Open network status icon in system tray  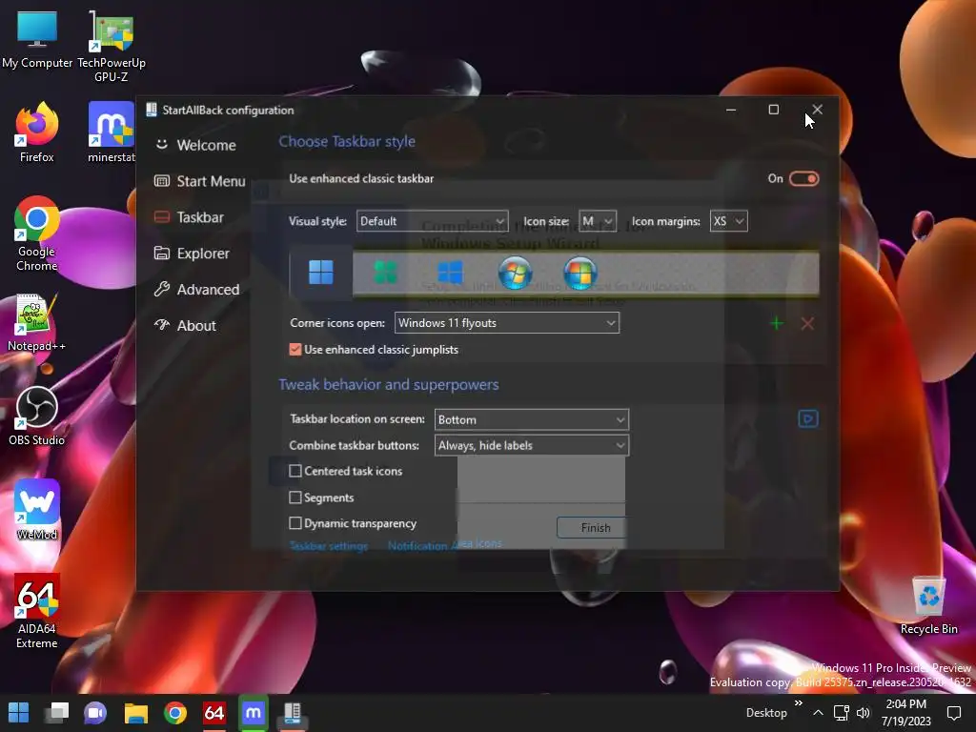click(842, 713)
